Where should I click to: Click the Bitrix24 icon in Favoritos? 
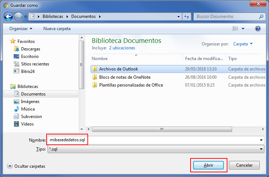point(16,71)
